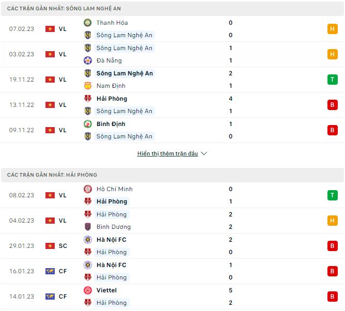Click the orange H badge for the 04.02.23 match

click(x=332, y=221)
